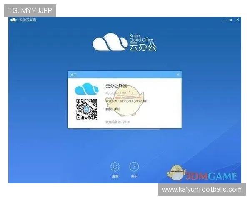Close the 关于 dialog with its X

(178, 75)
